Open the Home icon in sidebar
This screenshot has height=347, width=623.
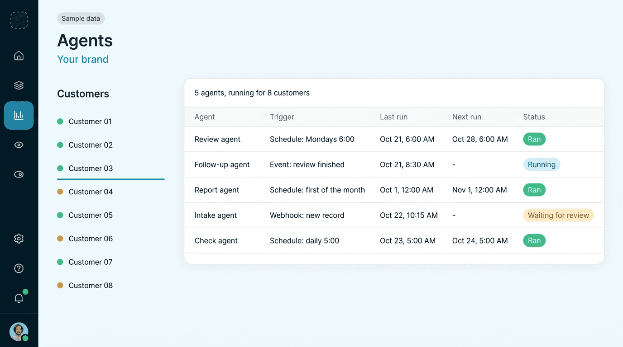[x=19, y=56]
